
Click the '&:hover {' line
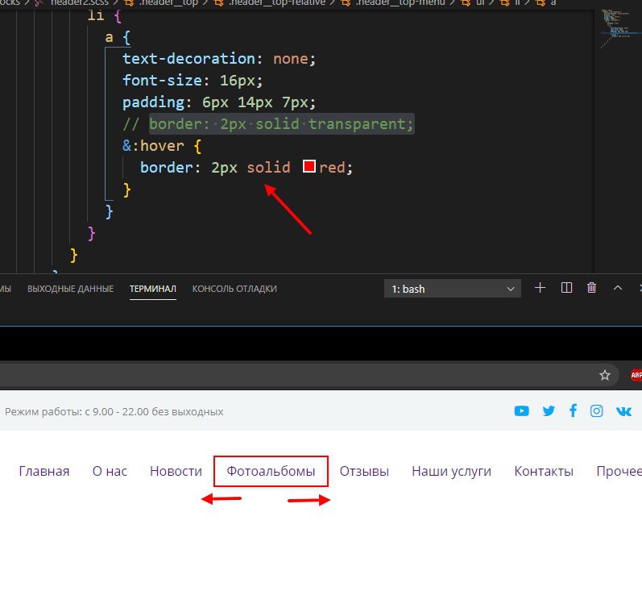click(x=162, y=145)
